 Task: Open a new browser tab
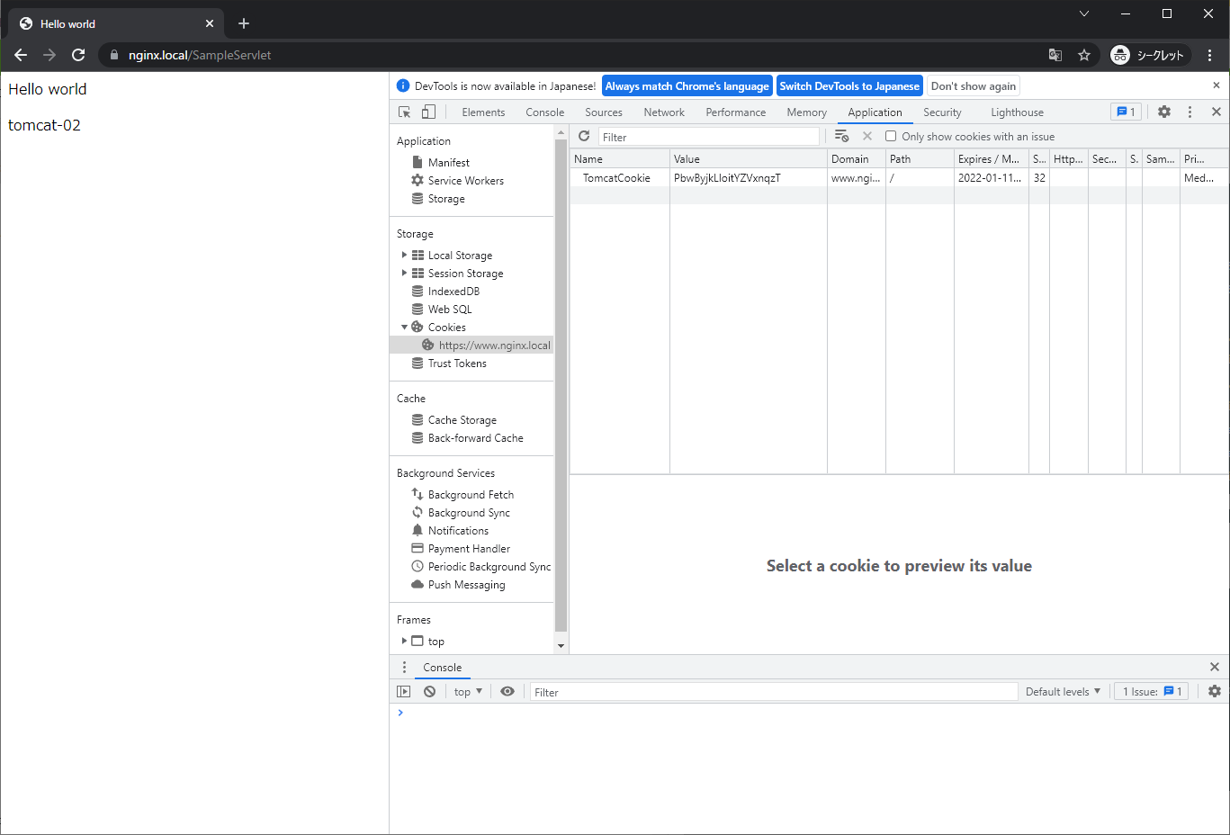(x=244, y=23)
